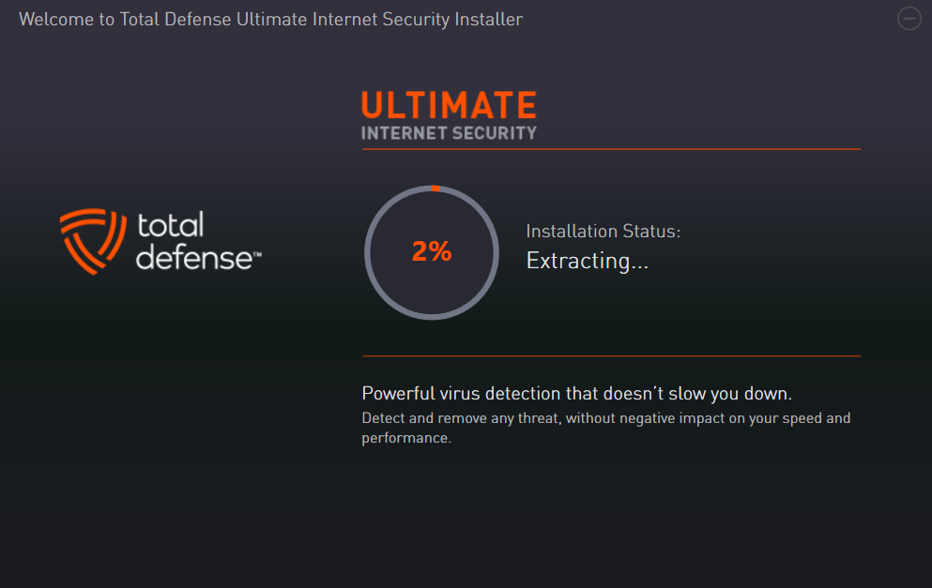Click the 'Powerful virus detection' headline

576,393
